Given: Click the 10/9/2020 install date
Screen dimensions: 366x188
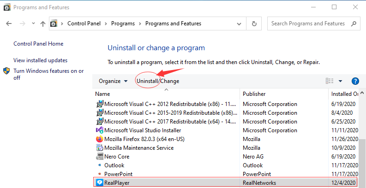Looking at the screenshot, I should (x=343, y=148).
